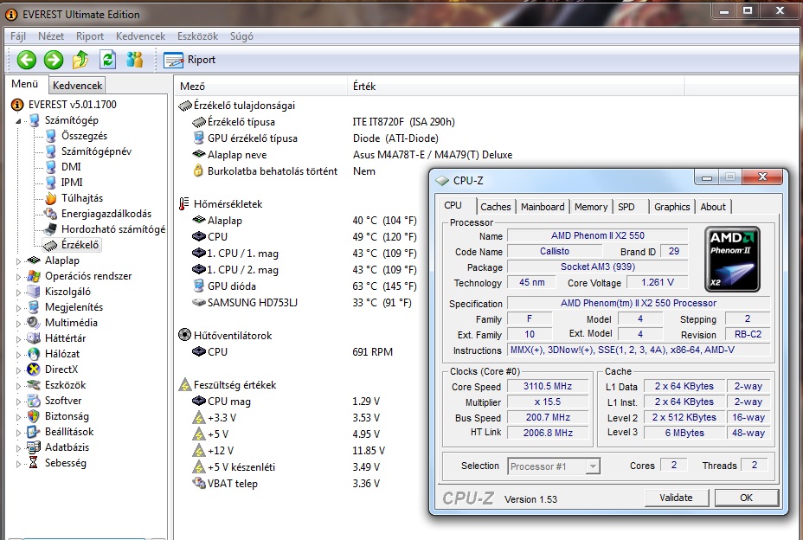Go up one level with the folder-arrow icon
The height and width of the screenshot is (540, 803).
point(80,60)
